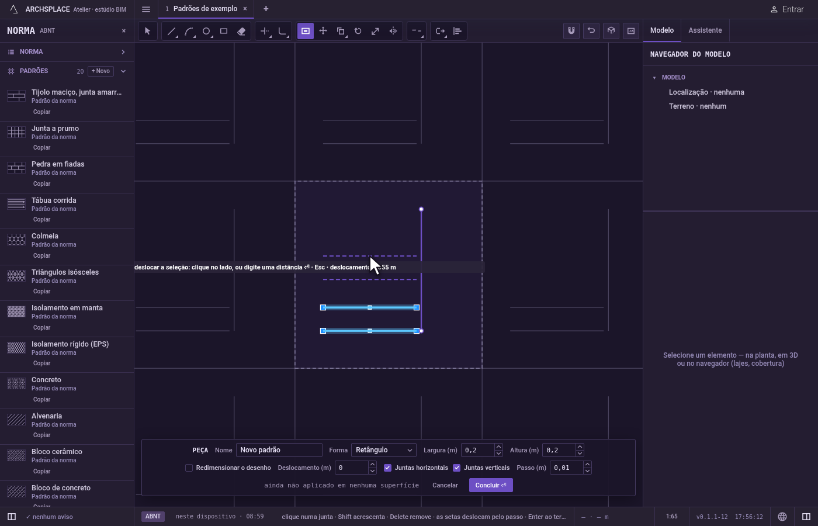Open the Forma Retângulo dropdown
This screenshot has width=818, height=526.
coord(383,450)
